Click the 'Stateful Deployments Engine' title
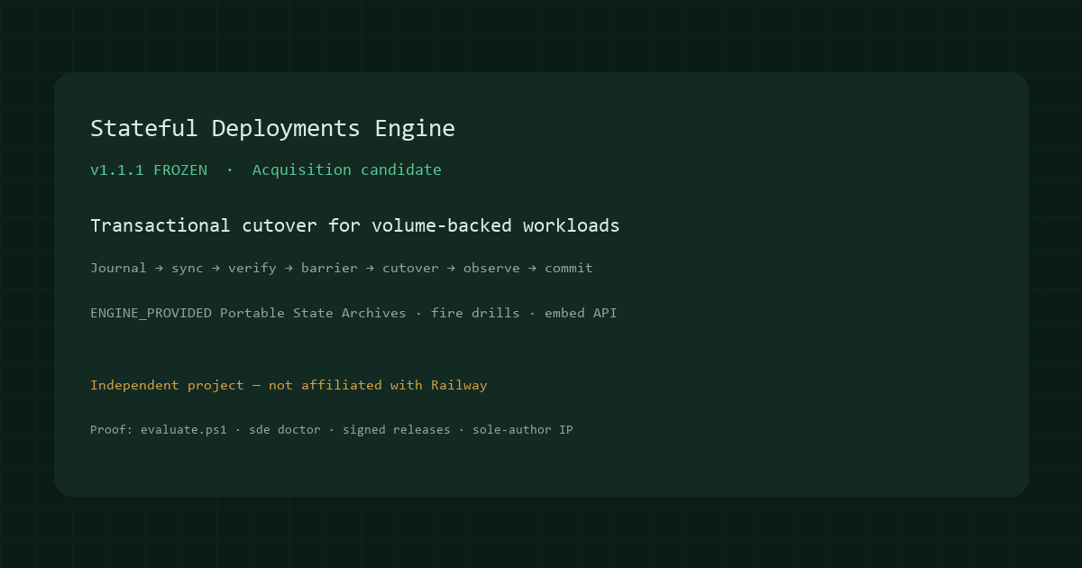 point(272,129)
